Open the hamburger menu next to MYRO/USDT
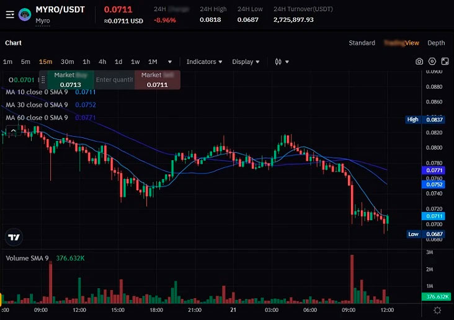The height and width of the screenshot is (320, 454). point(10,14)
